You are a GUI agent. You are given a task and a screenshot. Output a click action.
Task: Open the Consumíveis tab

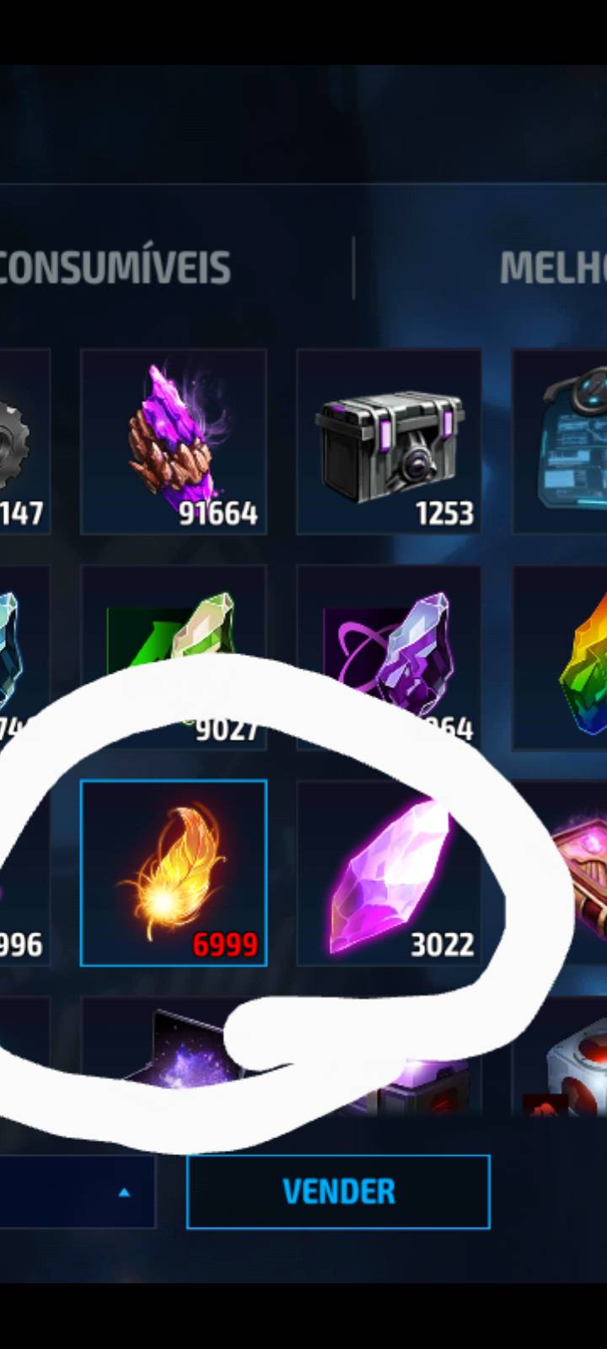point(114,268)
